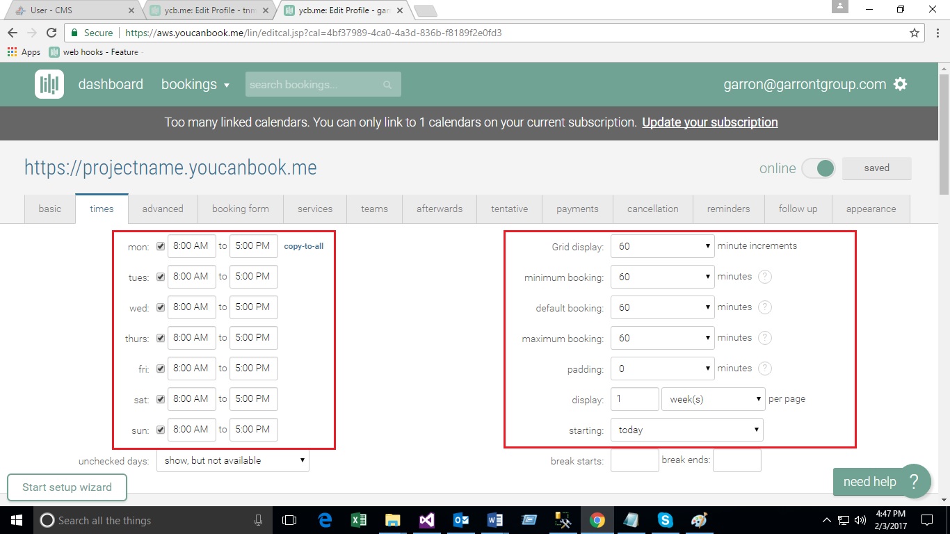Expand the unchecked days dropdown
The width and height of the screenshot is (950, 534).
tap(232, 460)
